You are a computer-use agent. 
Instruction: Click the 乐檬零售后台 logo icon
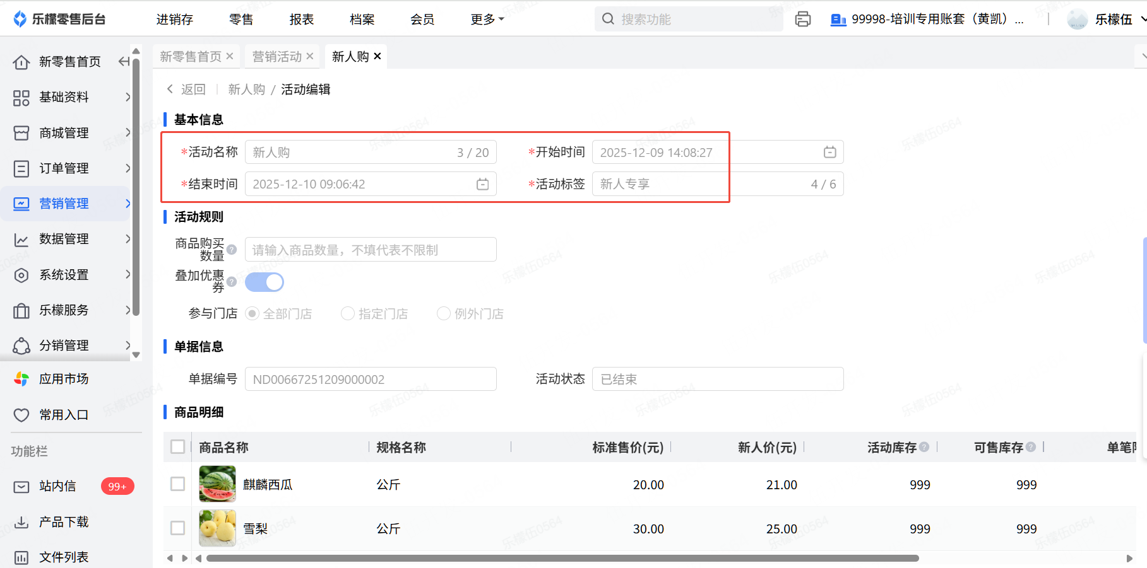click(x=20, y=19)
